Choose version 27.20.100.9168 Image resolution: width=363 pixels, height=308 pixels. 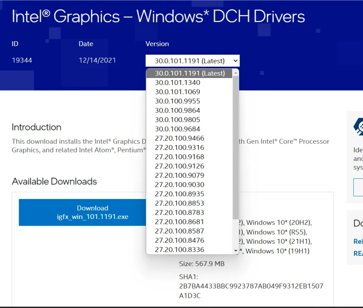point(189,157)
